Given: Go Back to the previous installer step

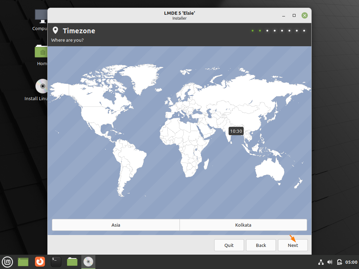Looking at the screenshot, I should (261, 245).
